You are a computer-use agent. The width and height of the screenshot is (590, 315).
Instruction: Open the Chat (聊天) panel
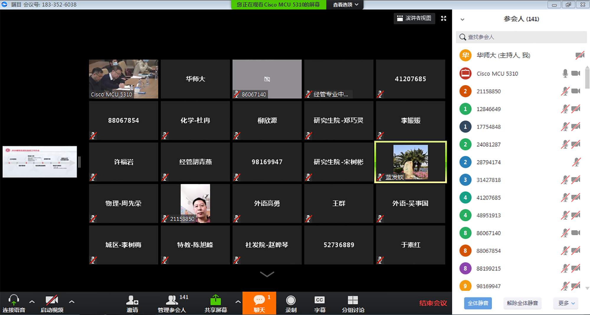[x=259, y=301]
